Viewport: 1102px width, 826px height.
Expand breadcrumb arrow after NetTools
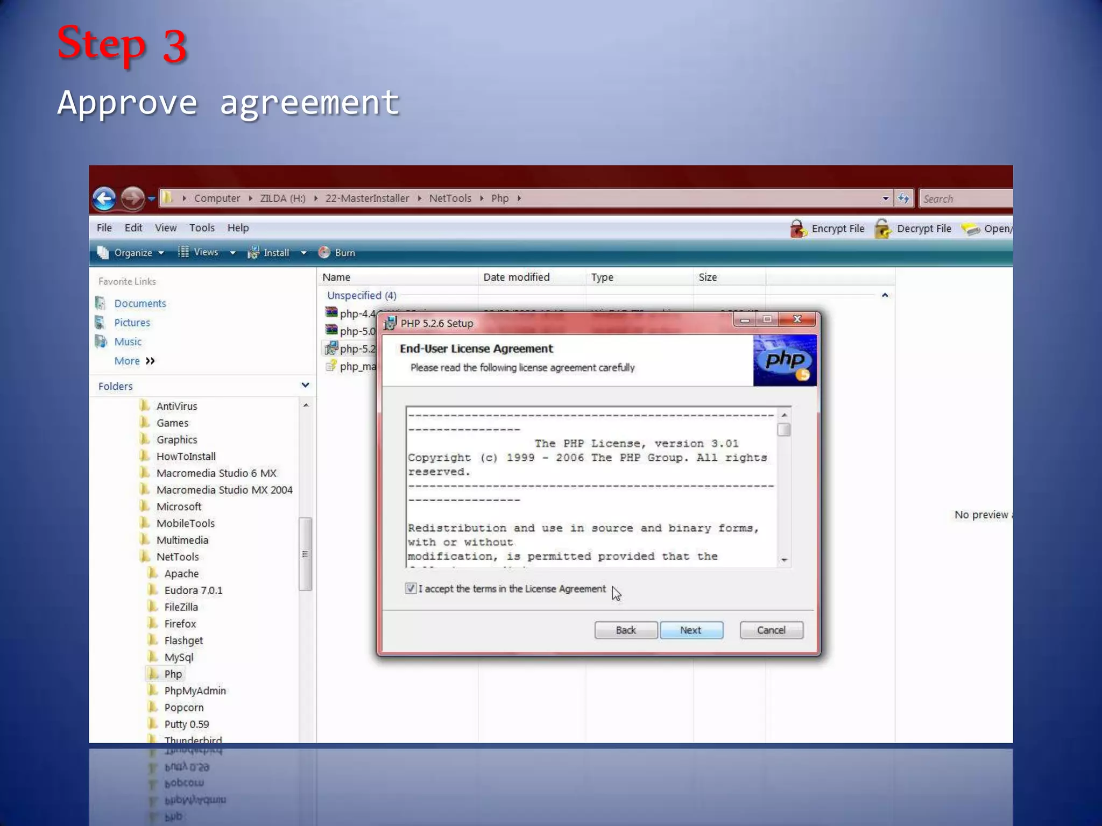(482, 198)
